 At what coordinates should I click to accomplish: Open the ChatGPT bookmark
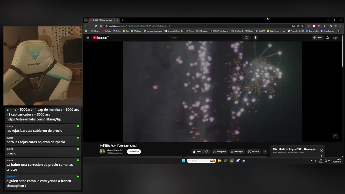[260, 31]
